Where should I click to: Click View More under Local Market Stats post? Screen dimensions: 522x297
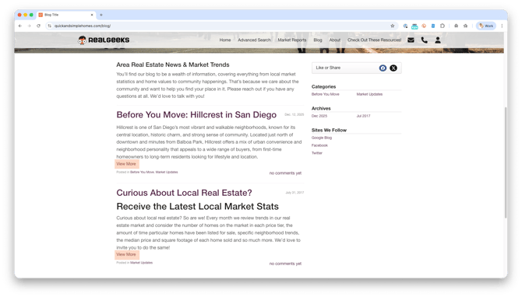tap(126, 255)
